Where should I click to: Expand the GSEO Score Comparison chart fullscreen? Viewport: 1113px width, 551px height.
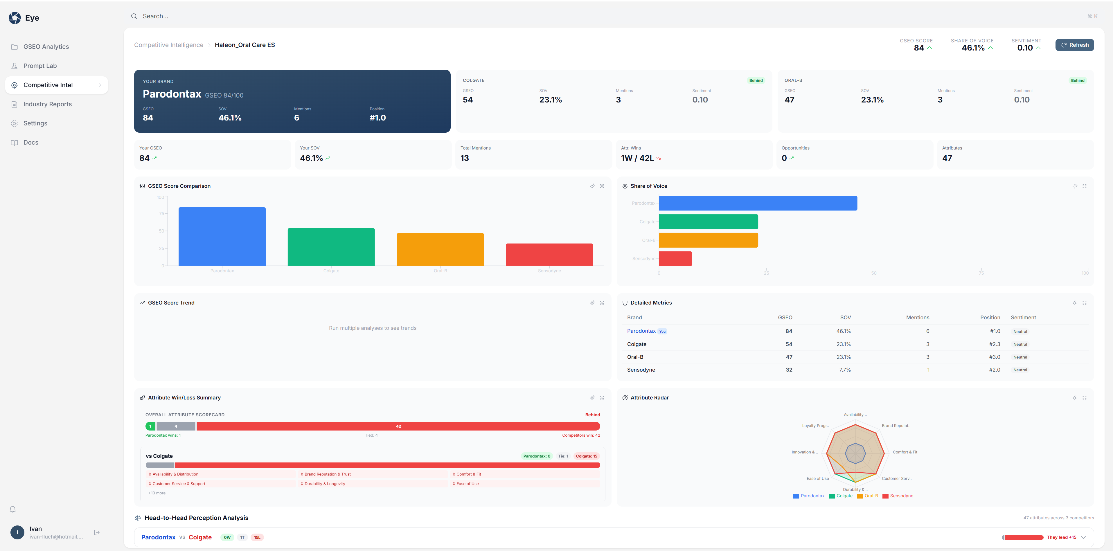[x=602, y=186]
